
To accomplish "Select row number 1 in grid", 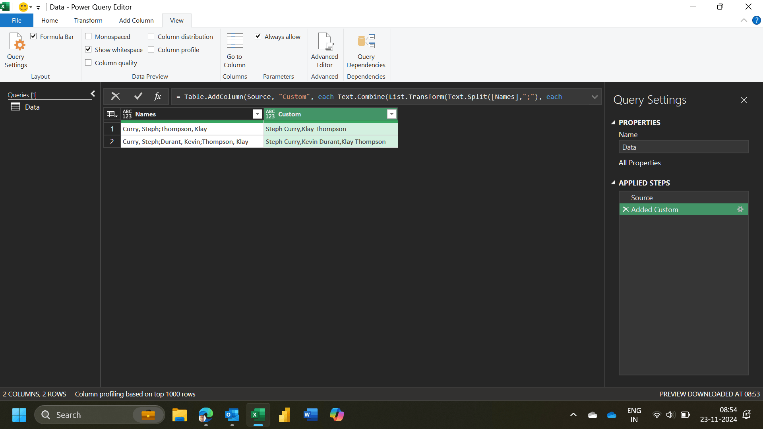I will click(x=112, y=129).
